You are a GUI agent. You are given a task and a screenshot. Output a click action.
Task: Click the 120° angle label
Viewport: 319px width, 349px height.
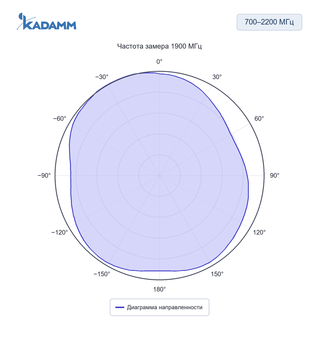click(x=259, y=232)
